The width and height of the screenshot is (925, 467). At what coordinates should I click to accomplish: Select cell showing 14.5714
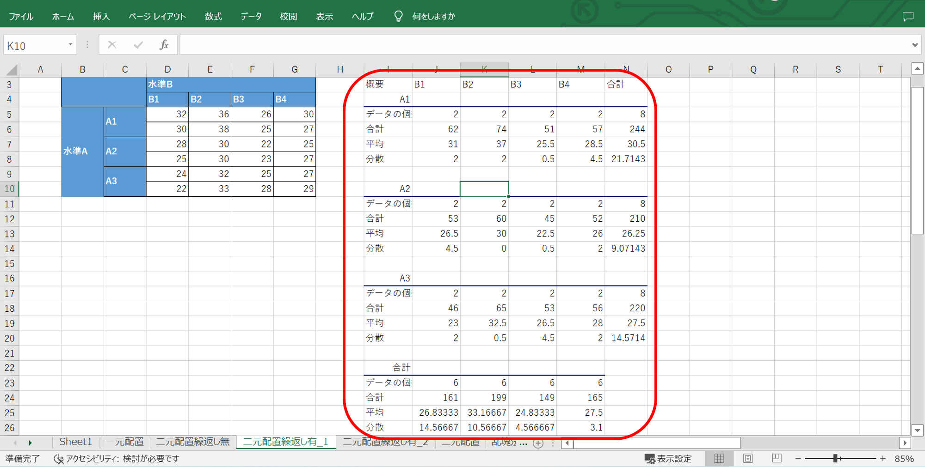(x=626, y=338)
